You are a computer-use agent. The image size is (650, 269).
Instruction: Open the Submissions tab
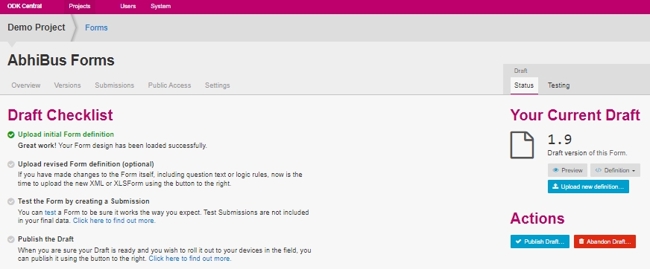[114, 85]
